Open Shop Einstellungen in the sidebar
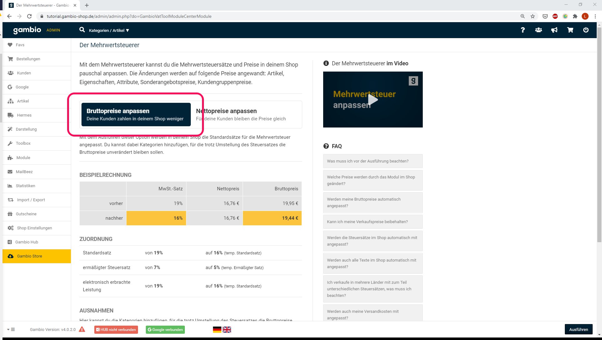 [x=34, y=228]
